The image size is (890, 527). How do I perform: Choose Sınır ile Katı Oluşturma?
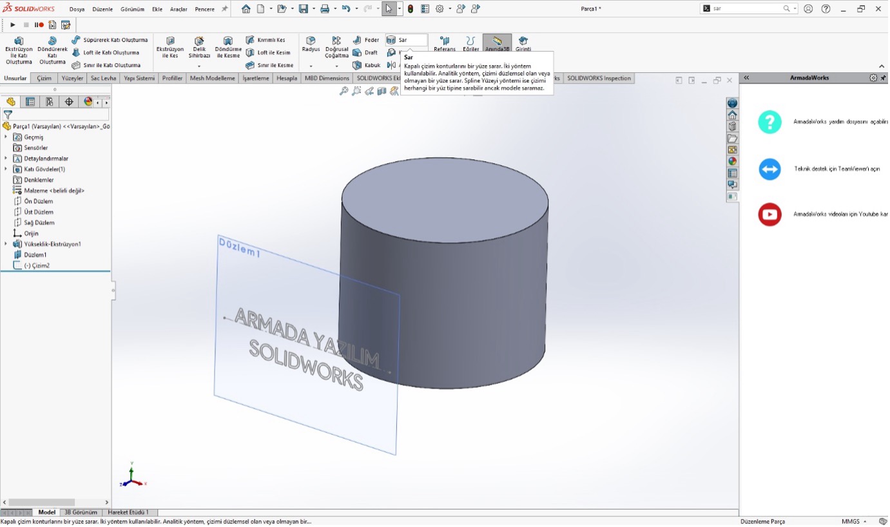tap(106, 65)
